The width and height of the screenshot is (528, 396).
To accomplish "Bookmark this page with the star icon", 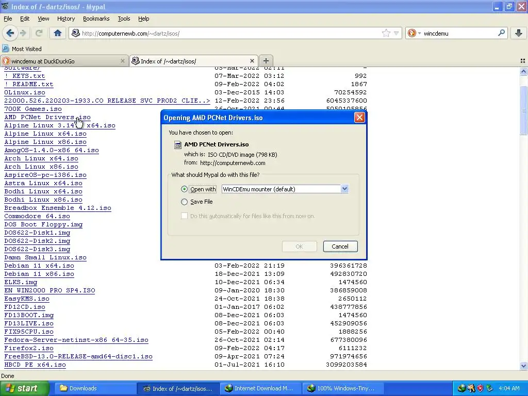I will coord(386,33).
